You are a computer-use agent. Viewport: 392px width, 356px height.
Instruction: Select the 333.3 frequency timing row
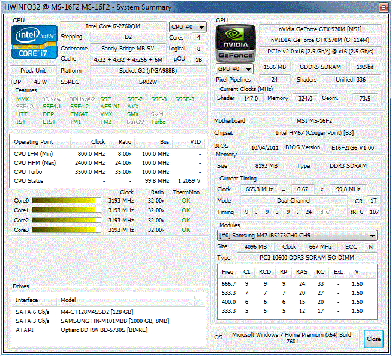click(x=297, y=310)
